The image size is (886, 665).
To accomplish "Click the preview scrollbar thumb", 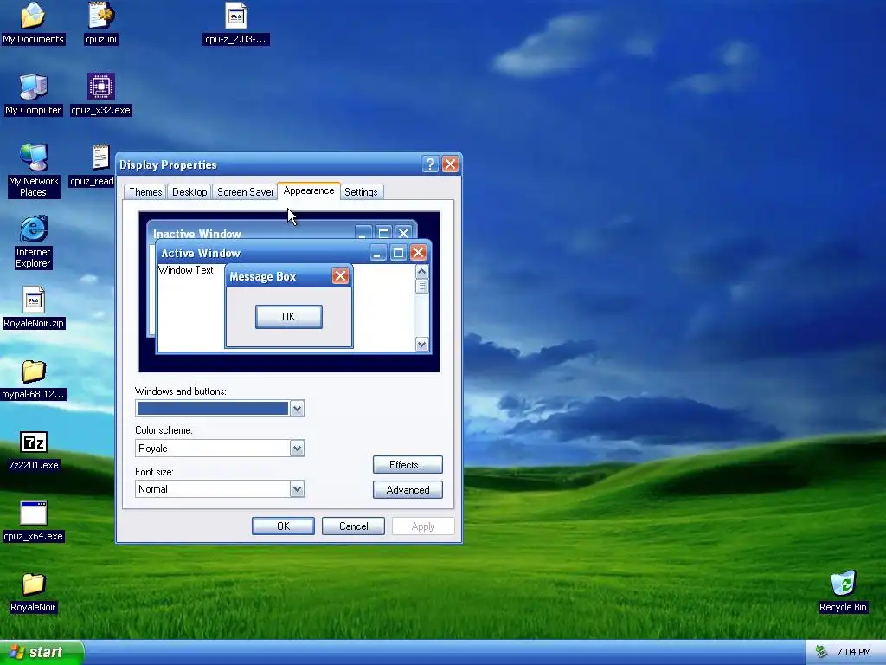I will 421,286.
